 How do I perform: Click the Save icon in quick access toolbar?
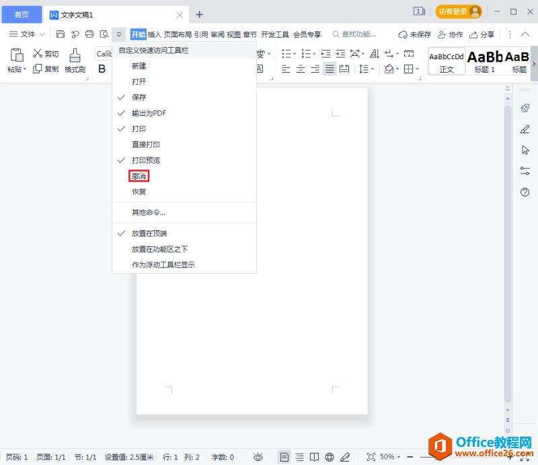point(61,34)
